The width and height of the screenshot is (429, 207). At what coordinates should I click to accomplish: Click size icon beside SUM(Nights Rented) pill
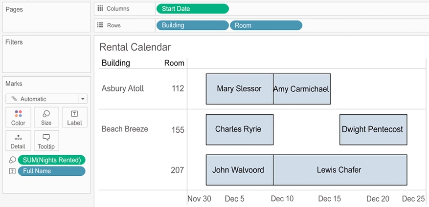pyautogui.click(x=12, y=160)
